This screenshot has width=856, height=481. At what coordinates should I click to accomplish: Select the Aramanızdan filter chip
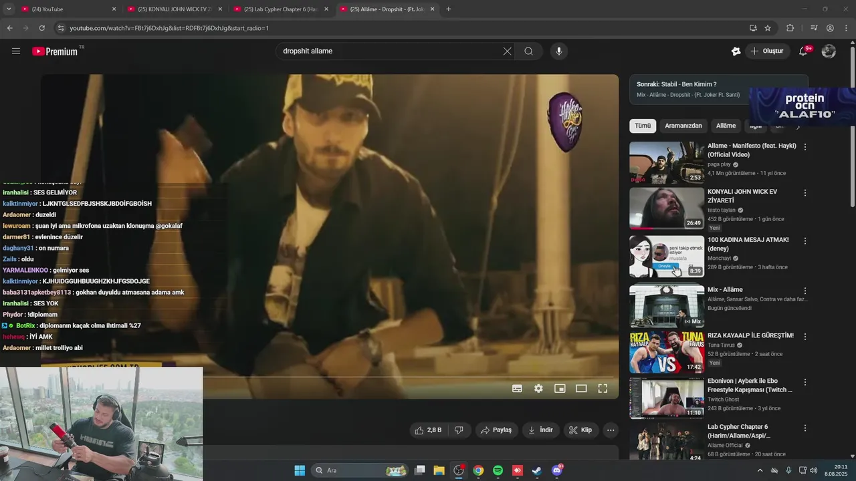pyautogui.click(x=683, y=126)
